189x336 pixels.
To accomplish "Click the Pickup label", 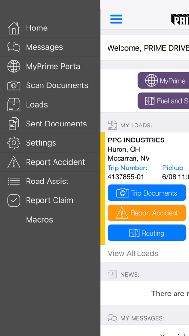I will [x=173, y=168].
